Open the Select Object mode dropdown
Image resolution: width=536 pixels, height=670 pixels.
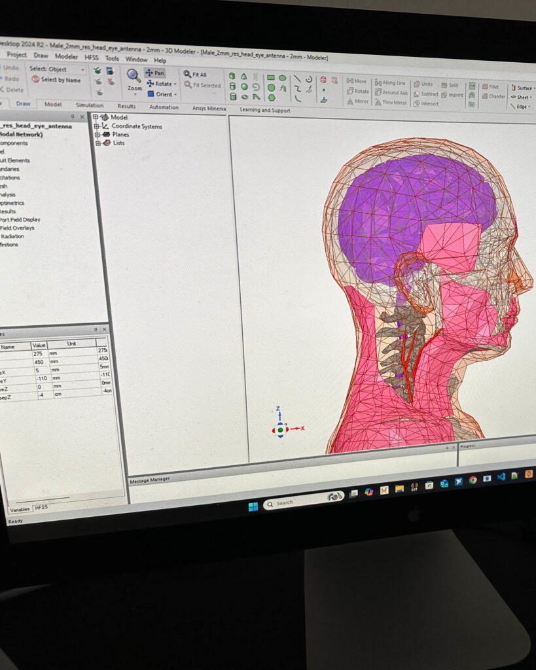(84, 69)
